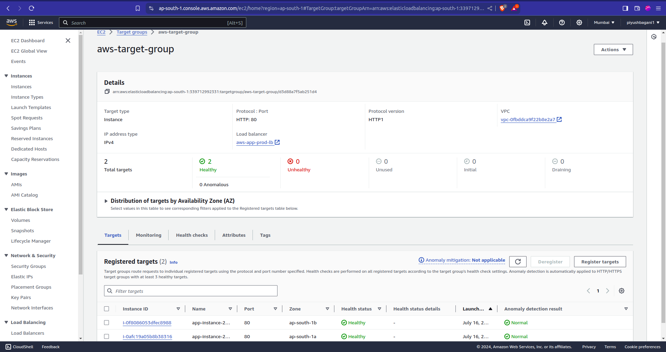Open CloudShell from the top navigation icon
This screenshot has height=352, width=666.
(x=527, y=22)
